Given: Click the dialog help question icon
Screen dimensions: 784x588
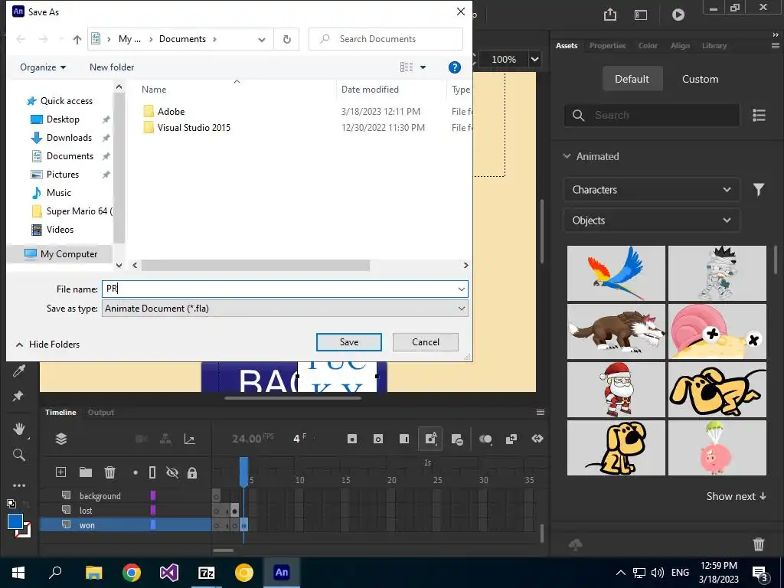Looking at the screenshot, I should [x=455, y=67].
